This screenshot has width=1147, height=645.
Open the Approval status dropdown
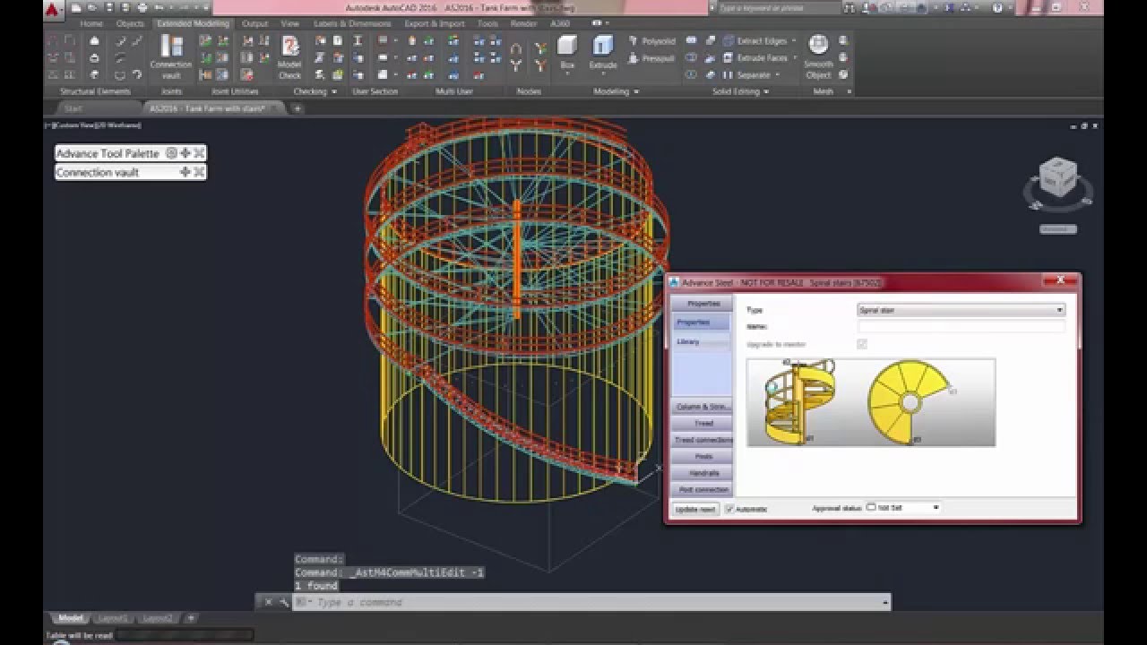[x=936, y=507]
